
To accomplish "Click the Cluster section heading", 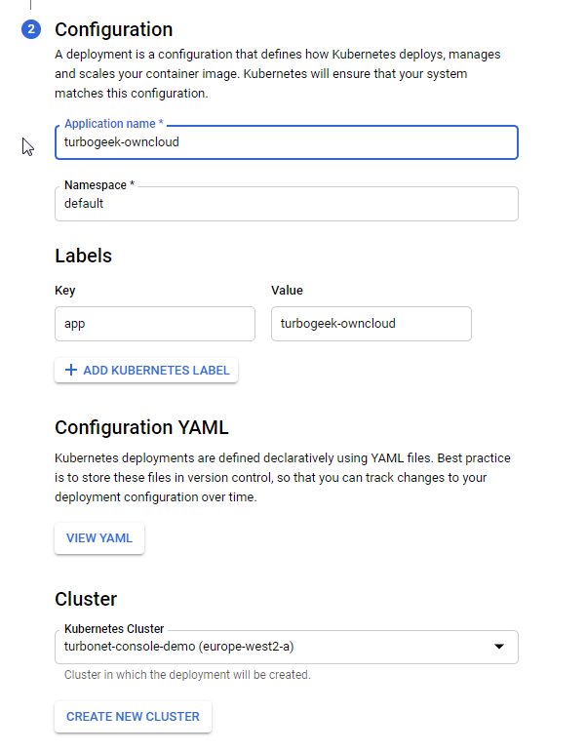I will click(86, 599).
